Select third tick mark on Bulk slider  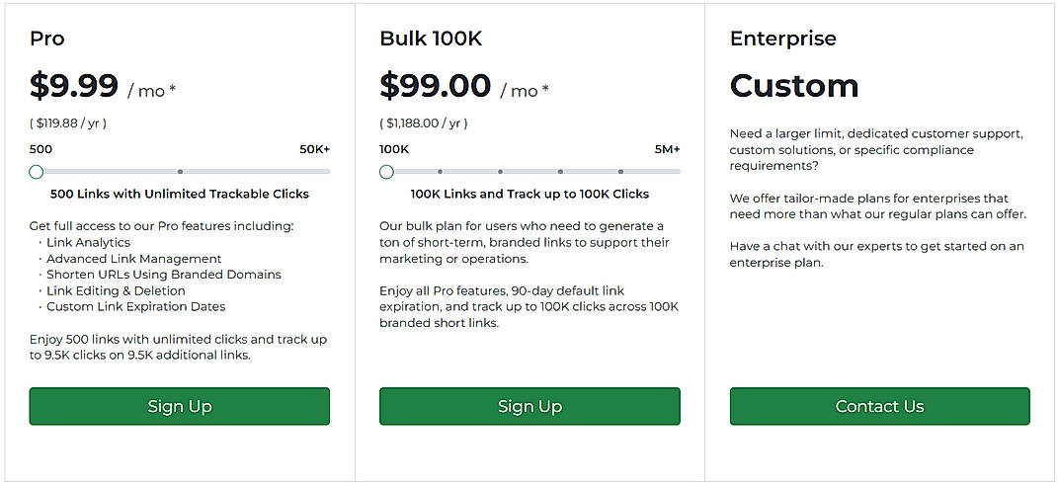(x=560, y=172)
